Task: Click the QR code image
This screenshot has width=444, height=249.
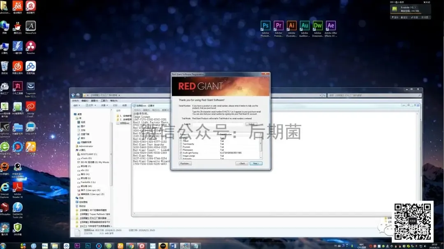Action: pos(413,222)
